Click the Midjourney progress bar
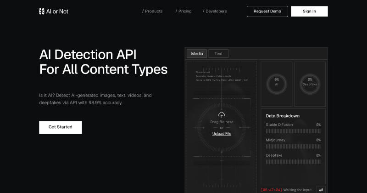Image resolution: width=367 pixels, height=193 pixels. [293, 147]
